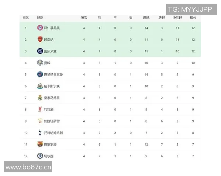Select the 积分 column header
Image resolution: width=221 pixels, height=176 pixels.
193,17
